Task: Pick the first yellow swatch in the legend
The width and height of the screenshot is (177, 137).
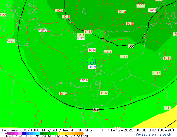Action: coord(59,133)
